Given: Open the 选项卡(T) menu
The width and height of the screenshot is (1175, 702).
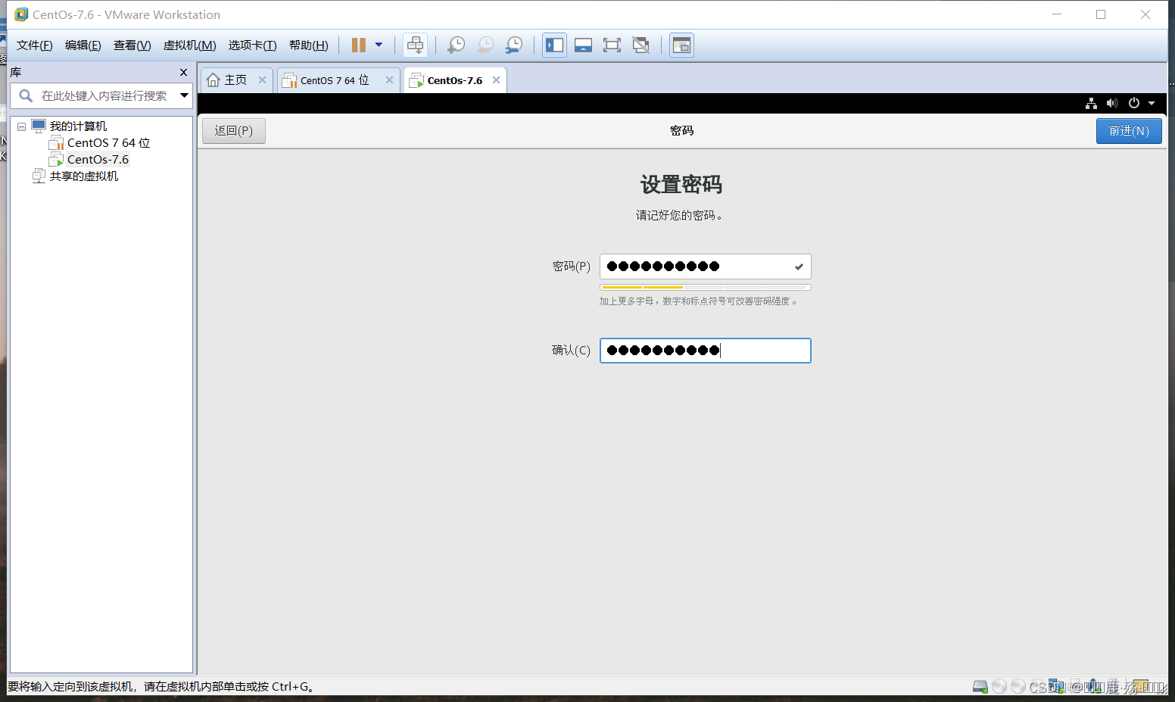Looking at the screenshot, I should [x=253, y=45].
